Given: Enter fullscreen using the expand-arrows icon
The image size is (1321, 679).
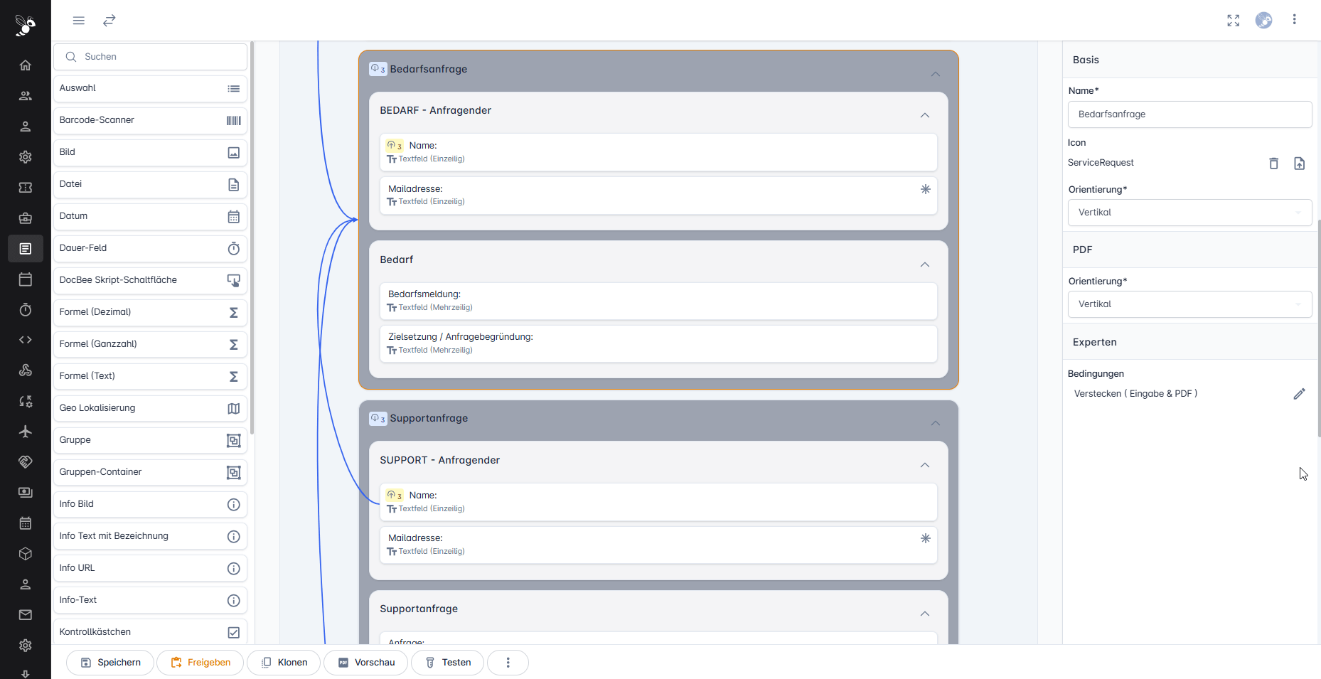Looking at the screenshot, I should (x=1233, y=20).
